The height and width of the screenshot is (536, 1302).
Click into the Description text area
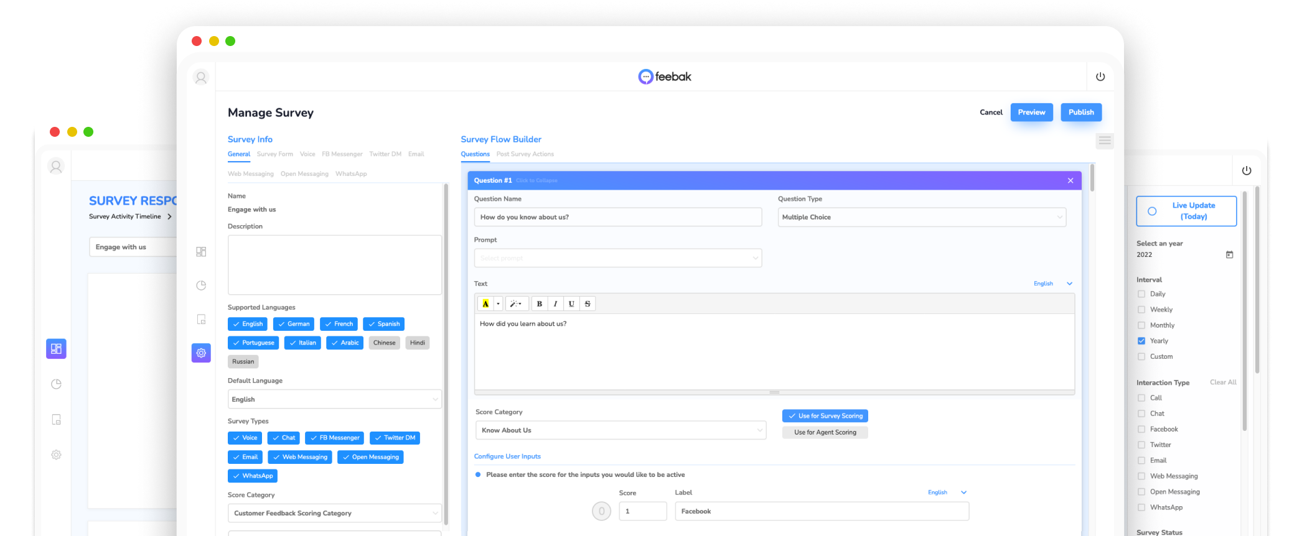(335, 265)
